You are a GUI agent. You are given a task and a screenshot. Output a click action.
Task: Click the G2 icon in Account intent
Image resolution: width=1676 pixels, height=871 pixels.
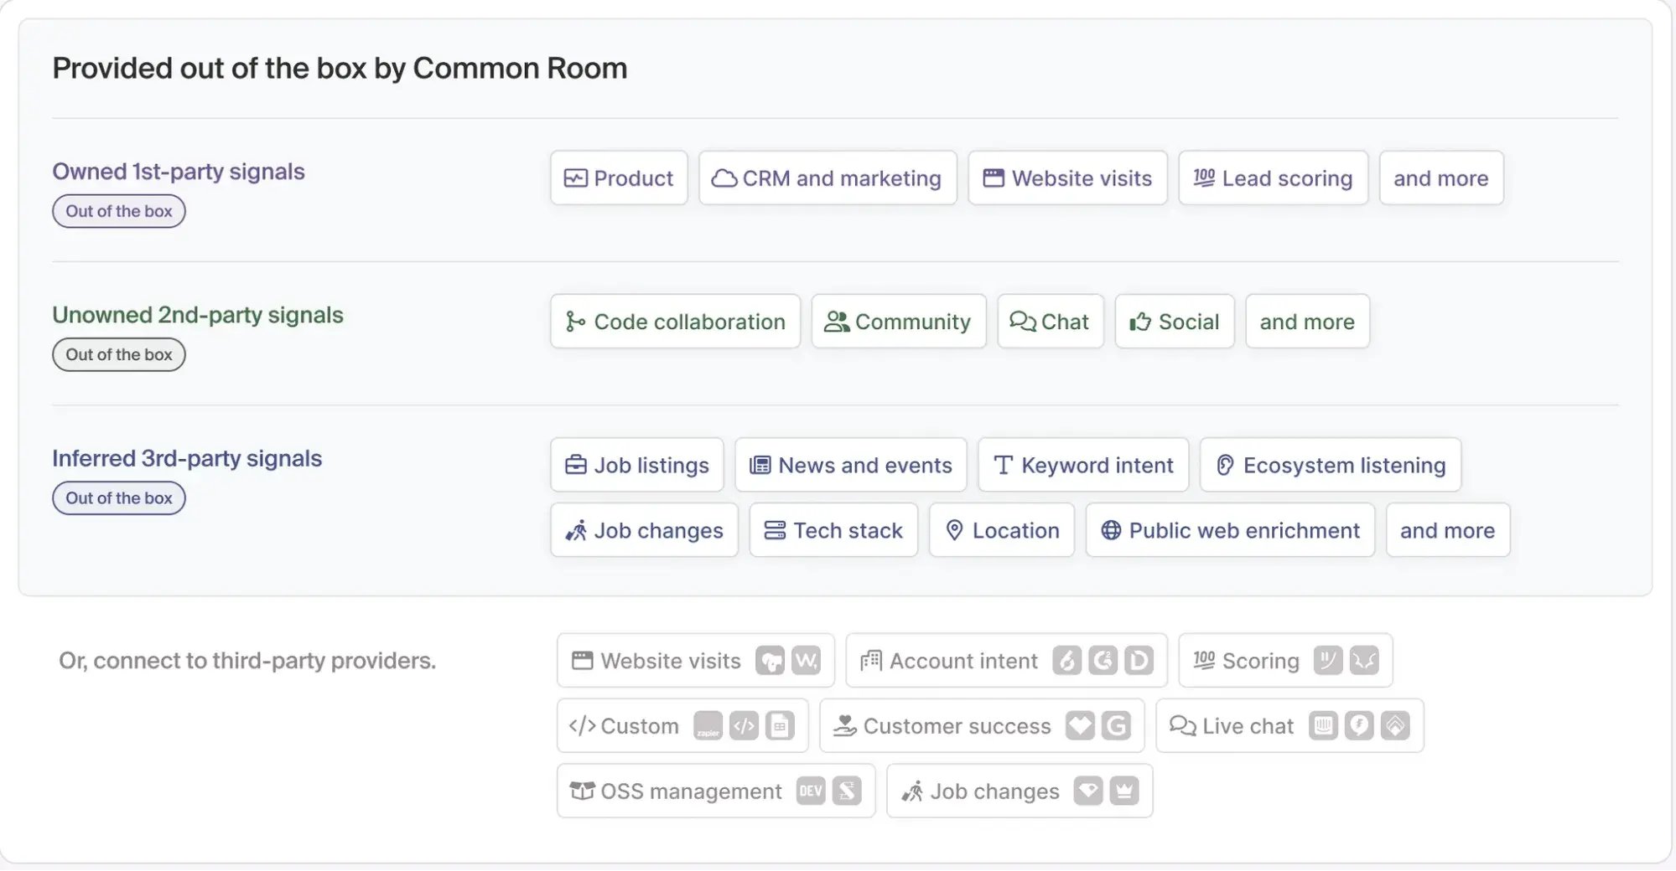pos(1103,661)
